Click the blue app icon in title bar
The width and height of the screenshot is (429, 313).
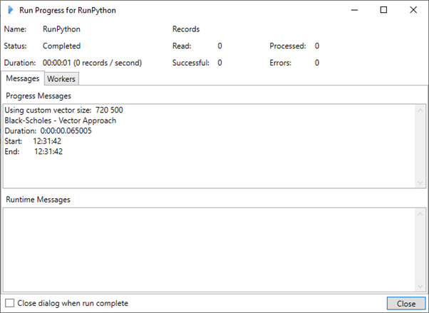tap(11, 10)
